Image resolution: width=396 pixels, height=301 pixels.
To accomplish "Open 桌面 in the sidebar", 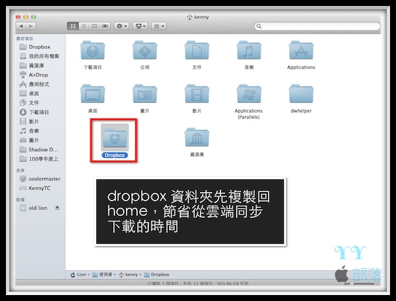I will 29,94.
